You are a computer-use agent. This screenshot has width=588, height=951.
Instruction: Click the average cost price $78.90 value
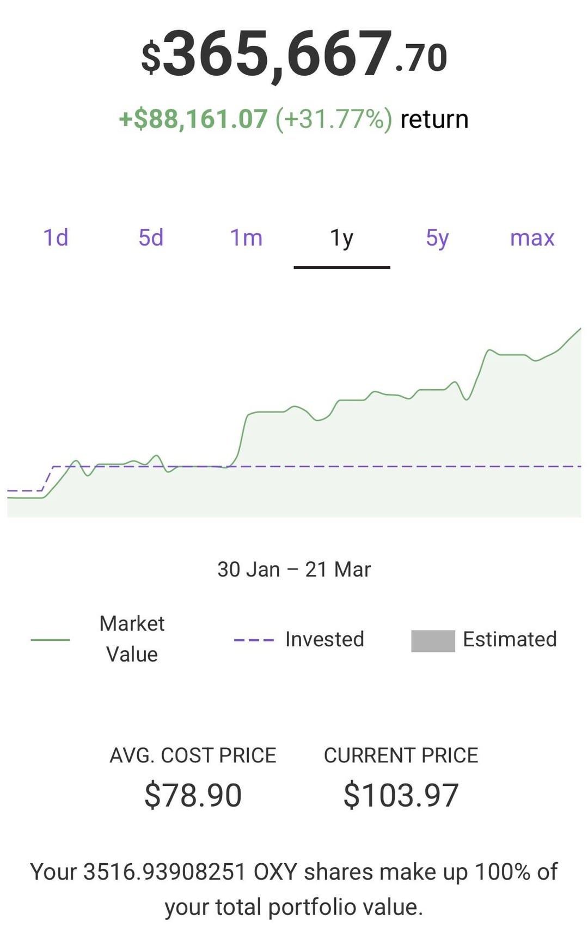pos(193,795)
